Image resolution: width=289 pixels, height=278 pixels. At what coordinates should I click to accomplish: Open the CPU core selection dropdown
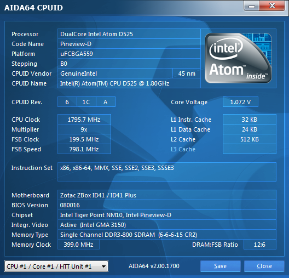56,266
